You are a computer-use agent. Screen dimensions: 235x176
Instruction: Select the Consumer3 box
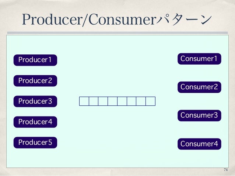tap(199, 115)
